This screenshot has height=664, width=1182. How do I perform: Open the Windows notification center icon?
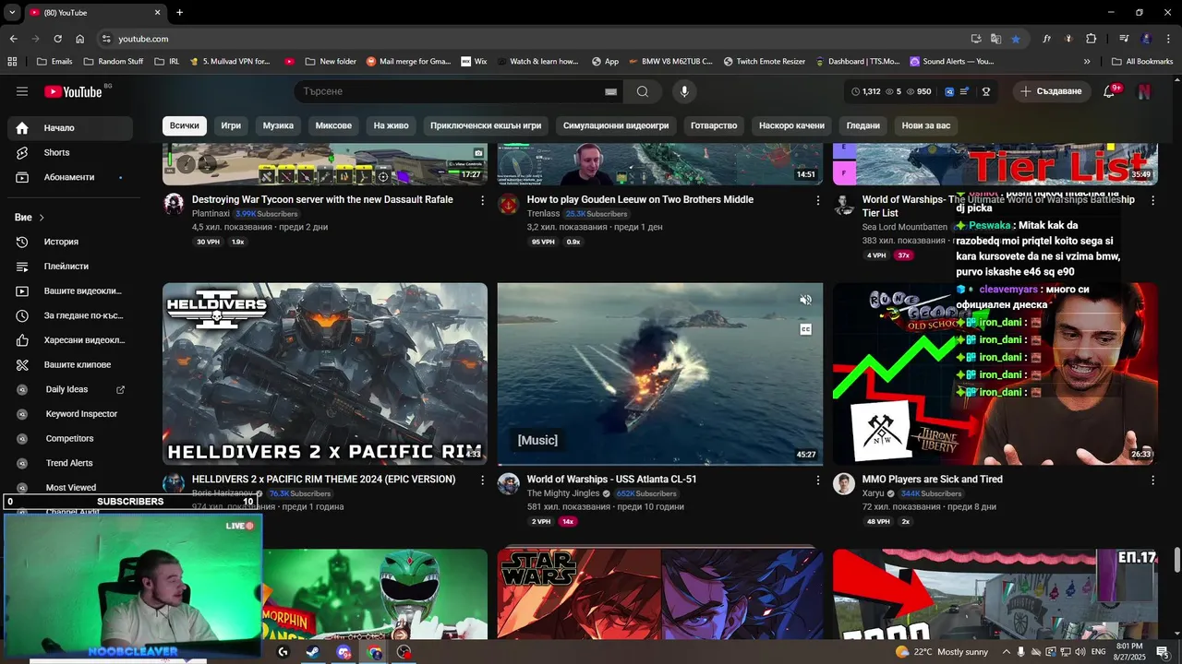point(1162,652)
